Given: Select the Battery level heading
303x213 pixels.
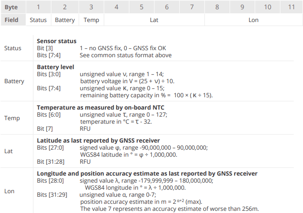Looking at the screenshot, I should tap(55, 67).
